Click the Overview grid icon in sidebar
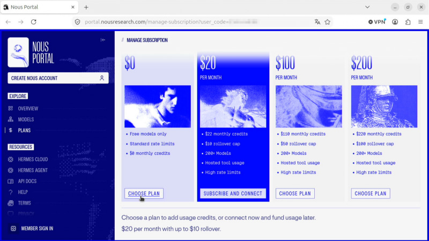This screenshot has height=241, width=429. pyautogui.click(x=11, y=109)
